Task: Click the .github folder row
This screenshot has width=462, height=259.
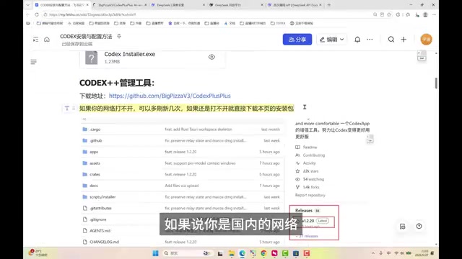Action: pos(181,141)
